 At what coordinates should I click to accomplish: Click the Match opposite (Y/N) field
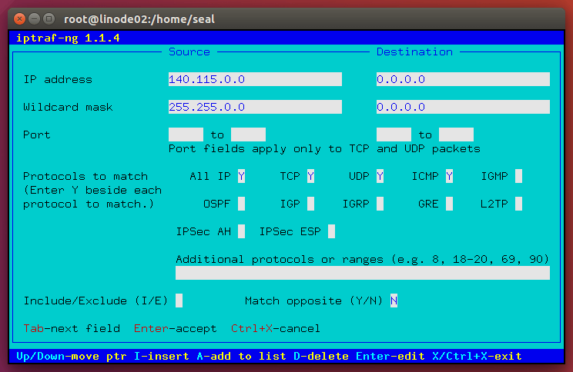[x=394, y=301]
